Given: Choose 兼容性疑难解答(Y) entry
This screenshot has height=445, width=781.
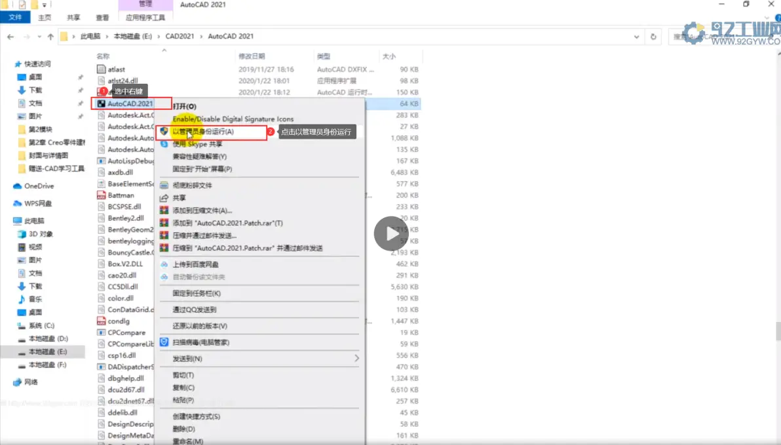Looking at the screenshot, I should tap(199, 156).
